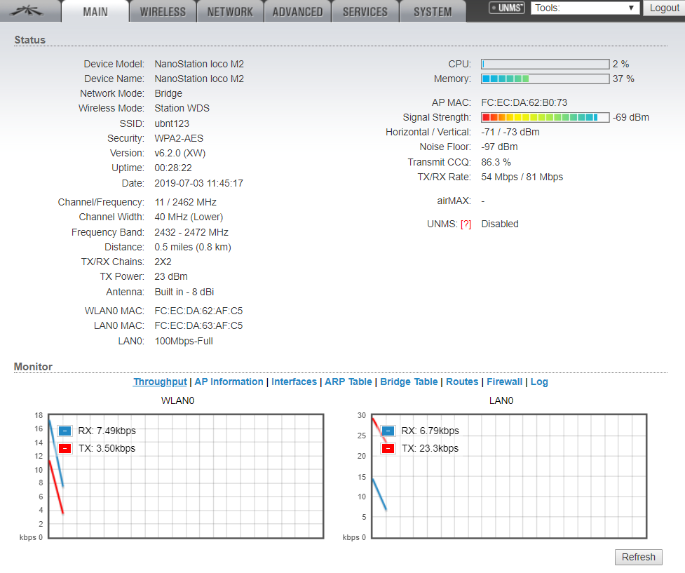Toggle LAN0 RX blue legend marker

point(388,431)
